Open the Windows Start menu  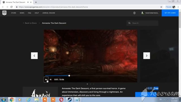click(x=4, y=99)
